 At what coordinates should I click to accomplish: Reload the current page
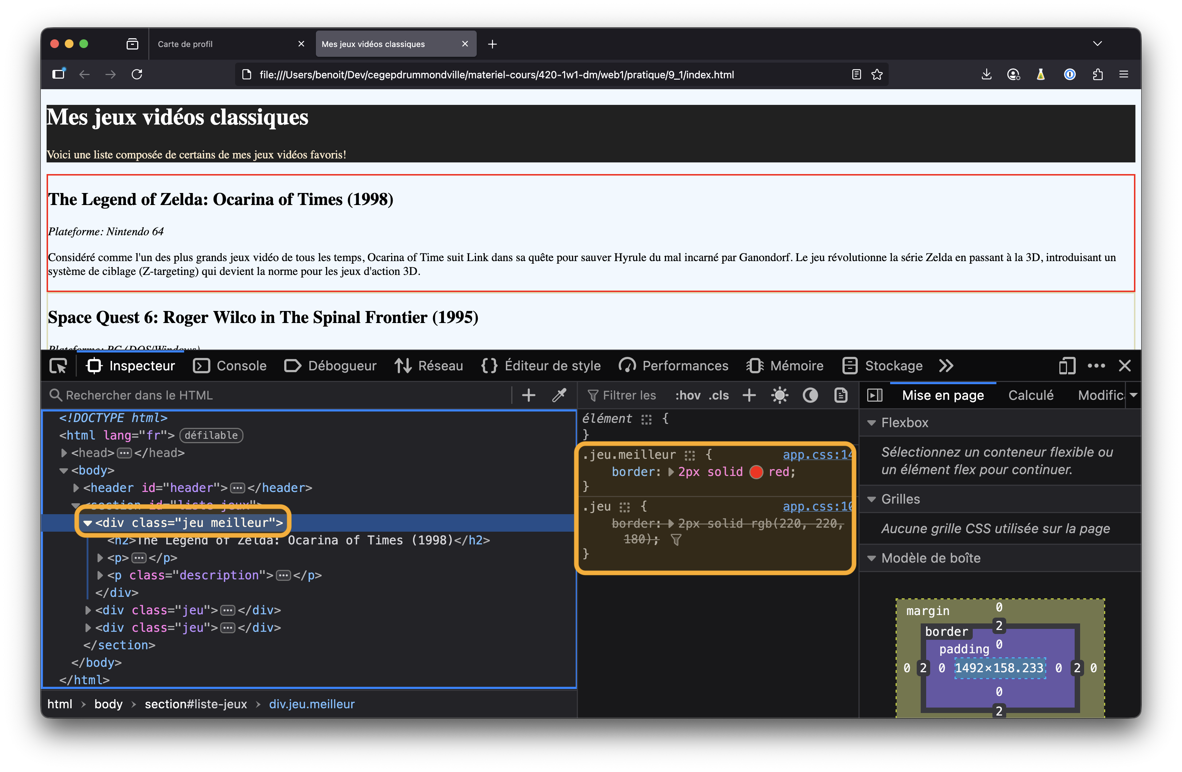coord(137,75)
